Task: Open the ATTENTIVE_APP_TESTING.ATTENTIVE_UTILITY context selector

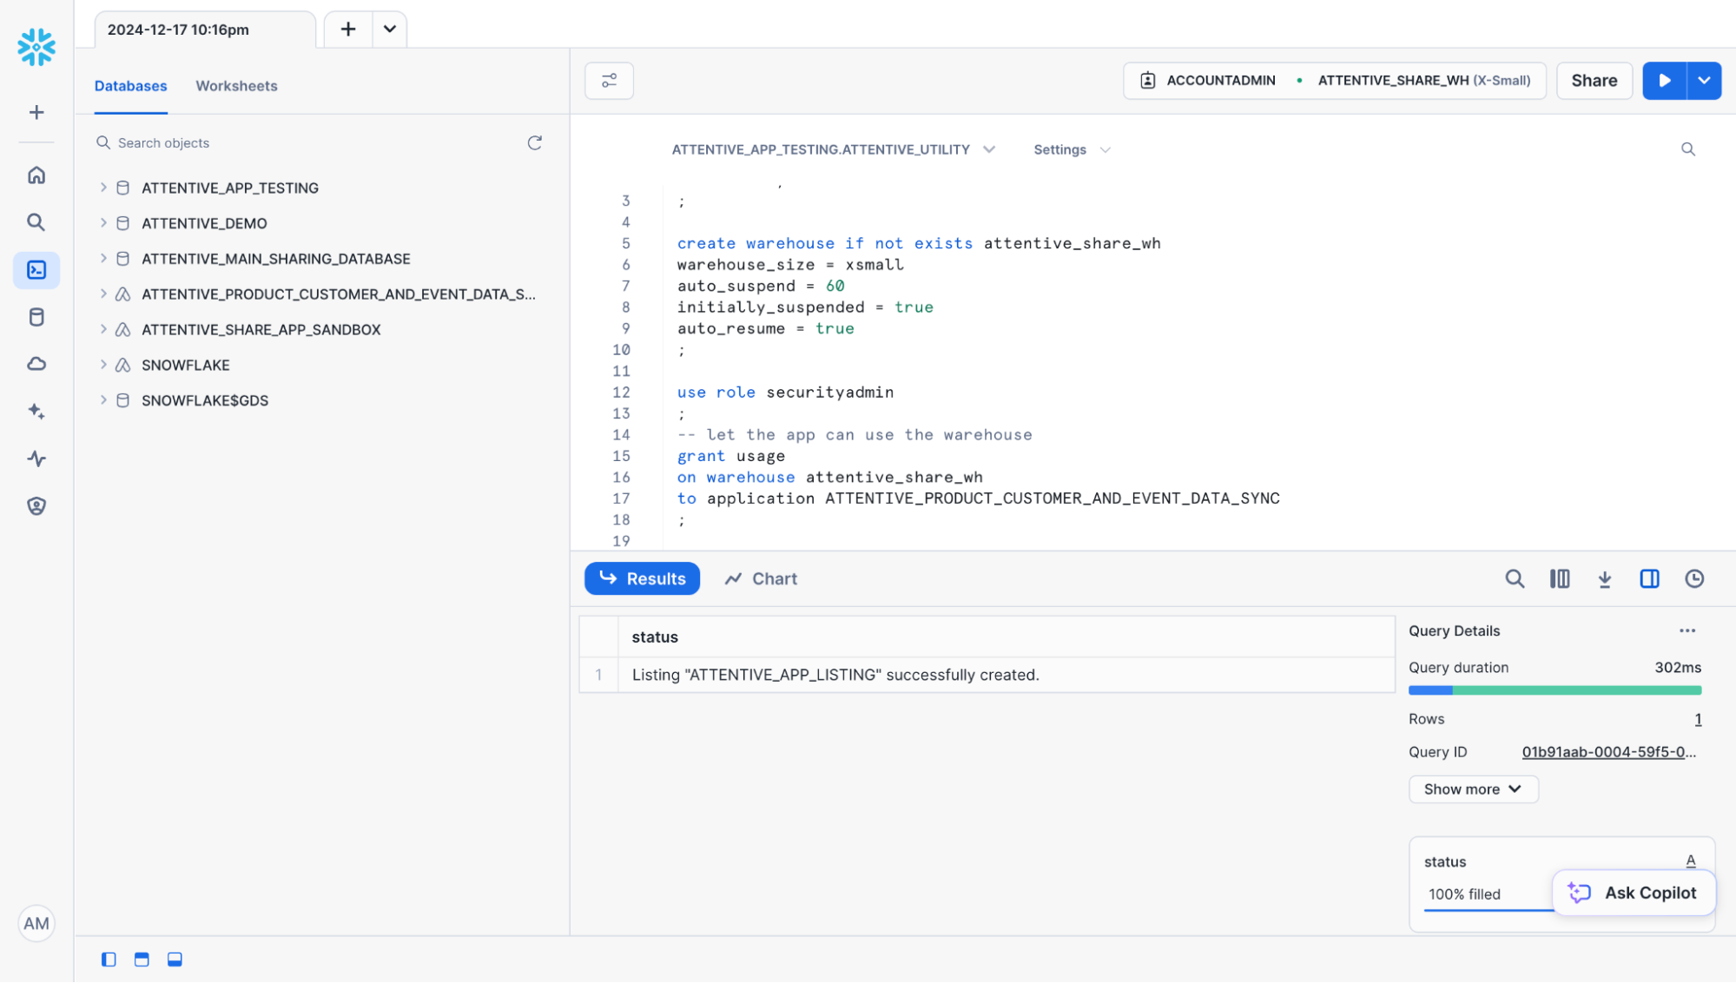Action: [x=833, y=149]
